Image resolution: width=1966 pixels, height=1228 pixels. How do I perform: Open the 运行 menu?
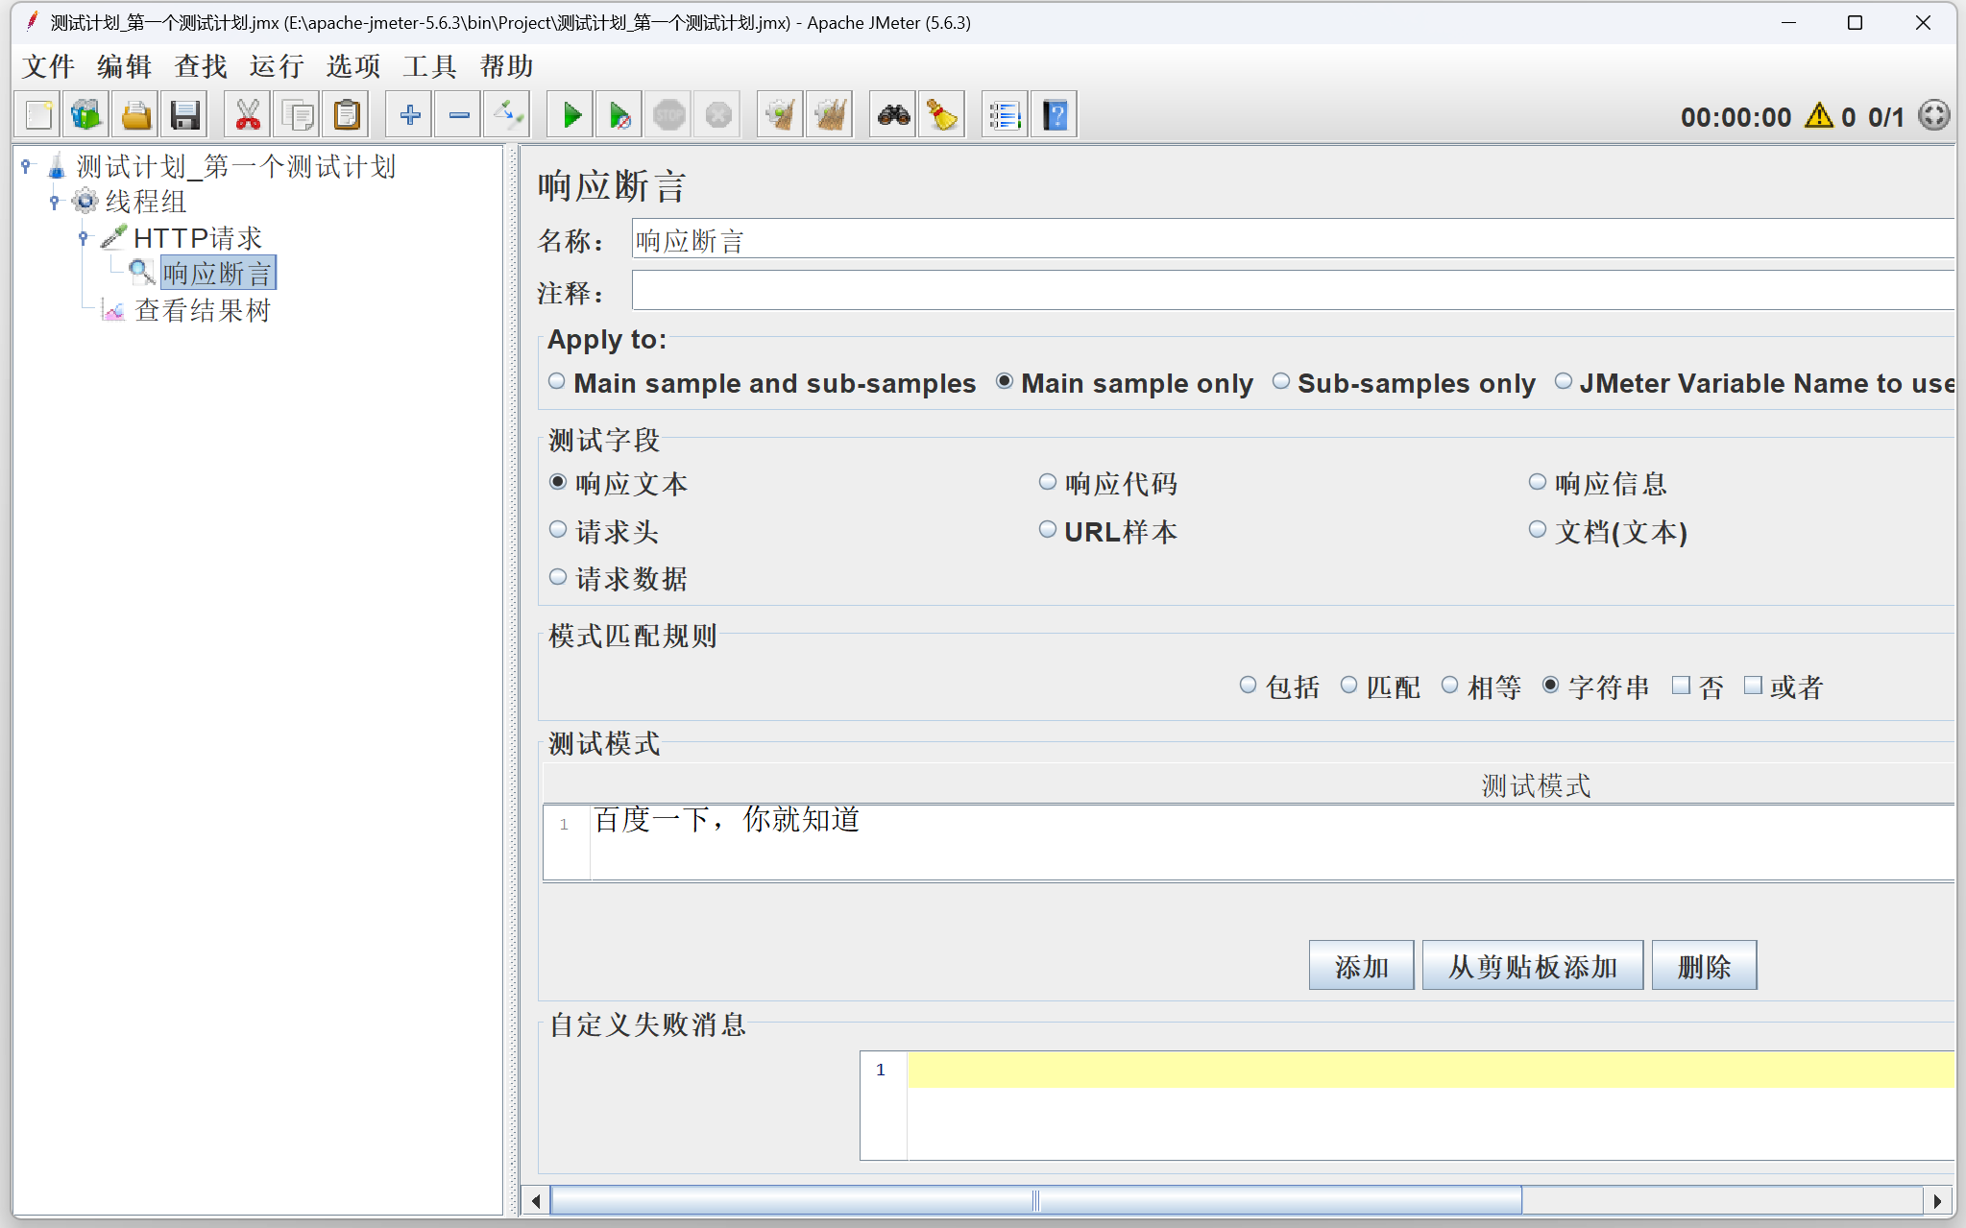[x=277, y=66]
